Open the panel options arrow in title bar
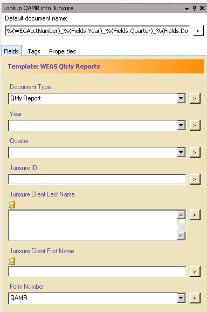The image size is (207, 312). tap(187, 9)
